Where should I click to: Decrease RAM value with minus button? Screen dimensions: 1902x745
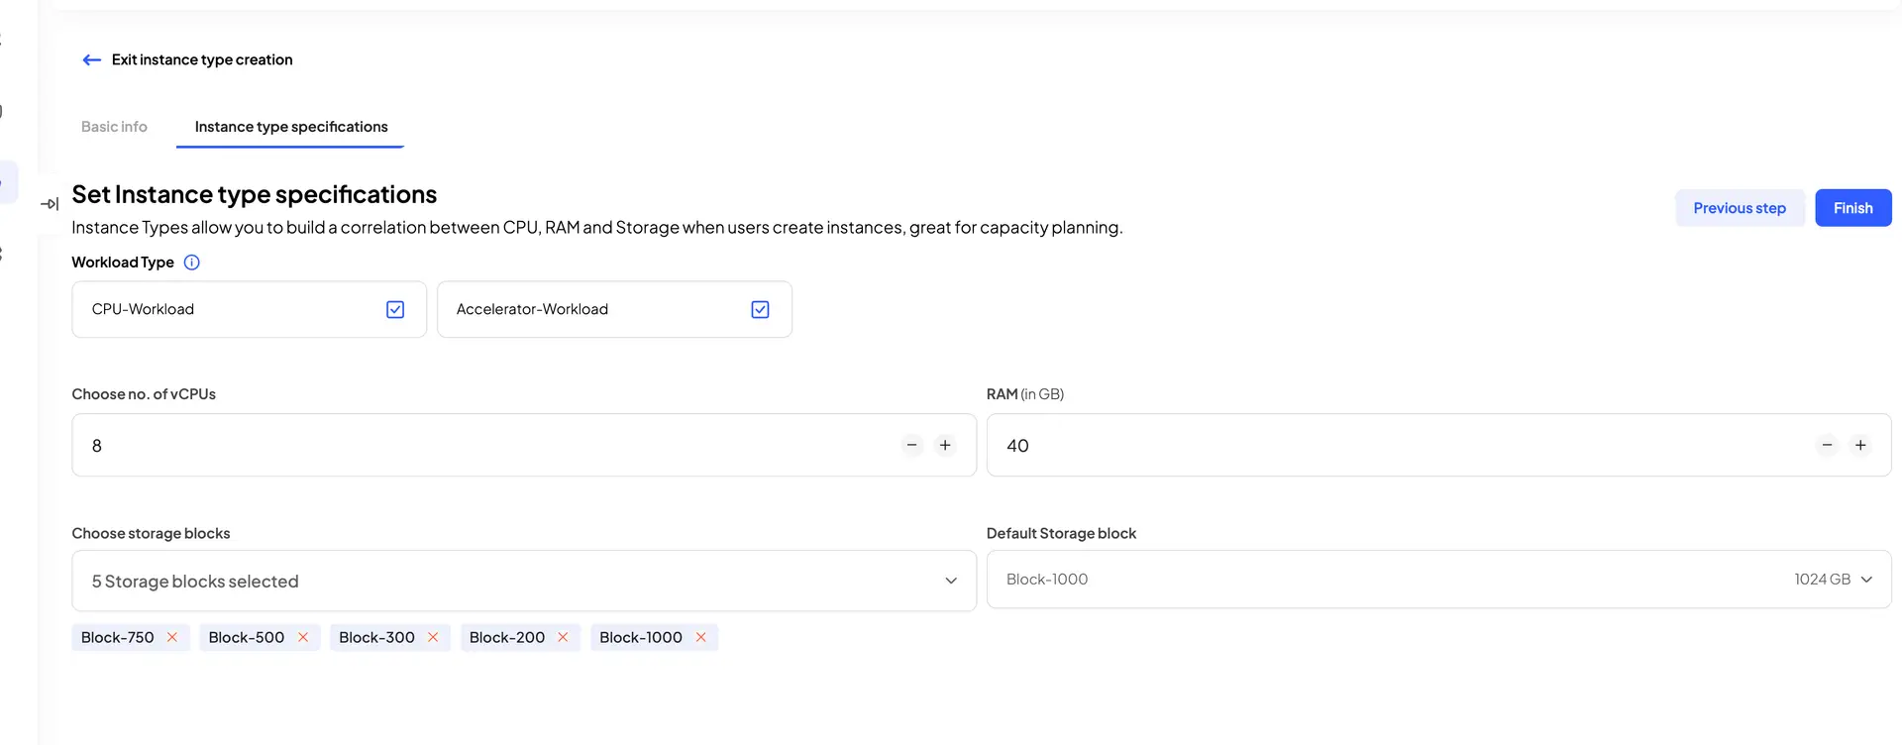[1828, 446]
